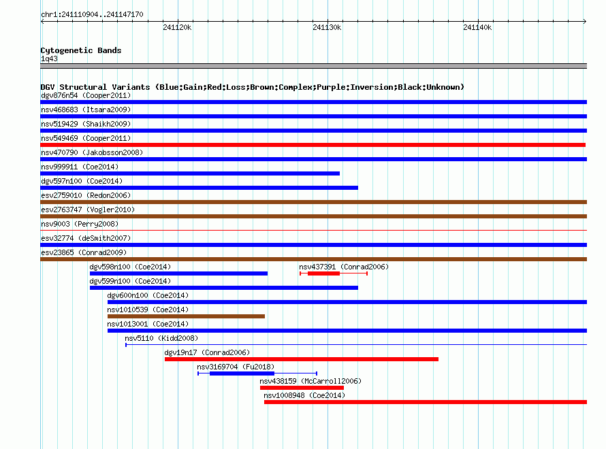Select the 1q43 cytogenetic band bar
Screen dimensions: 606x449
(313, 66)
